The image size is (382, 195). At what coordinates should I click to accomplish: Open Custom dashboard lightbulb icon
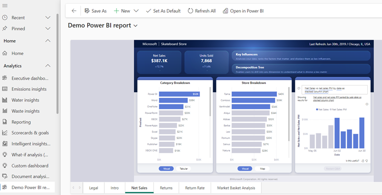click(x=4, y=166)
